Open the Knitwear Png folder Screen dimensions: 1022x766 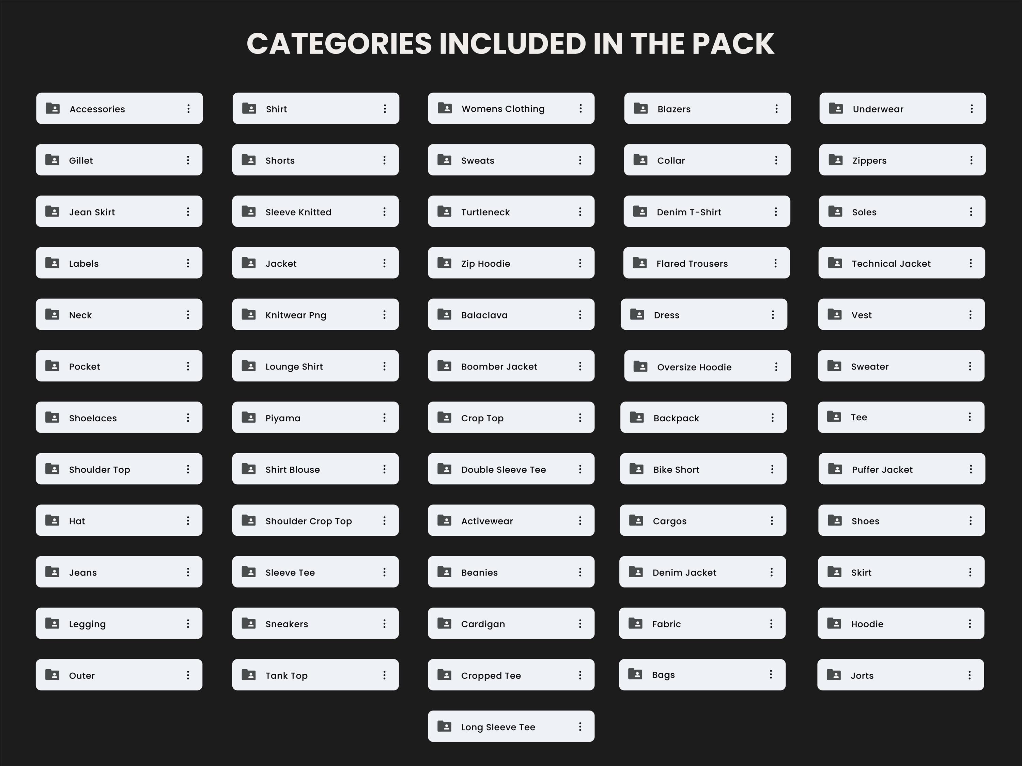296,315
